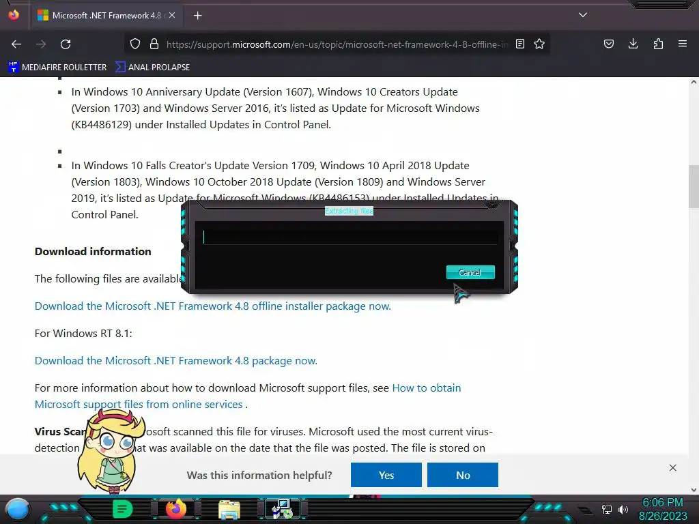Click the Firefox logo left of the tab strip
This screenshot has width=699, height=524.
click(14, 15)
